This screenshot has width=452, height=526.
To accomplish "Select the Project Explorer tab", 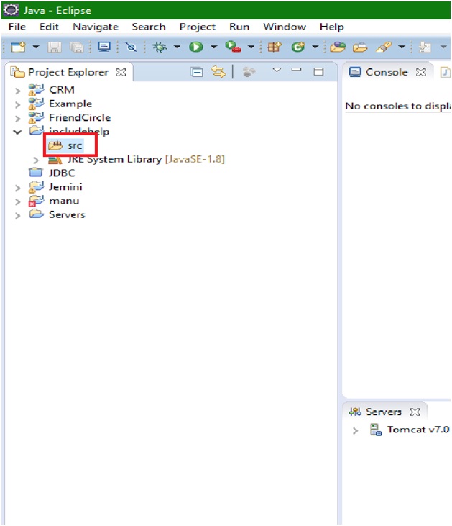I will (x=68, y=72).
